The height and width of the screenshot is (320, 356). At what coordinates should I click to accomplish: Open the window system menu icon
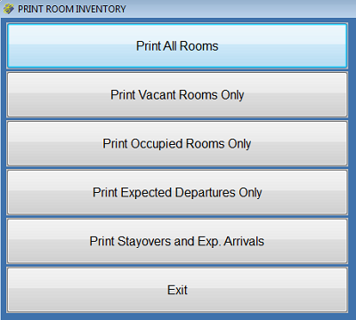(8, 9)
